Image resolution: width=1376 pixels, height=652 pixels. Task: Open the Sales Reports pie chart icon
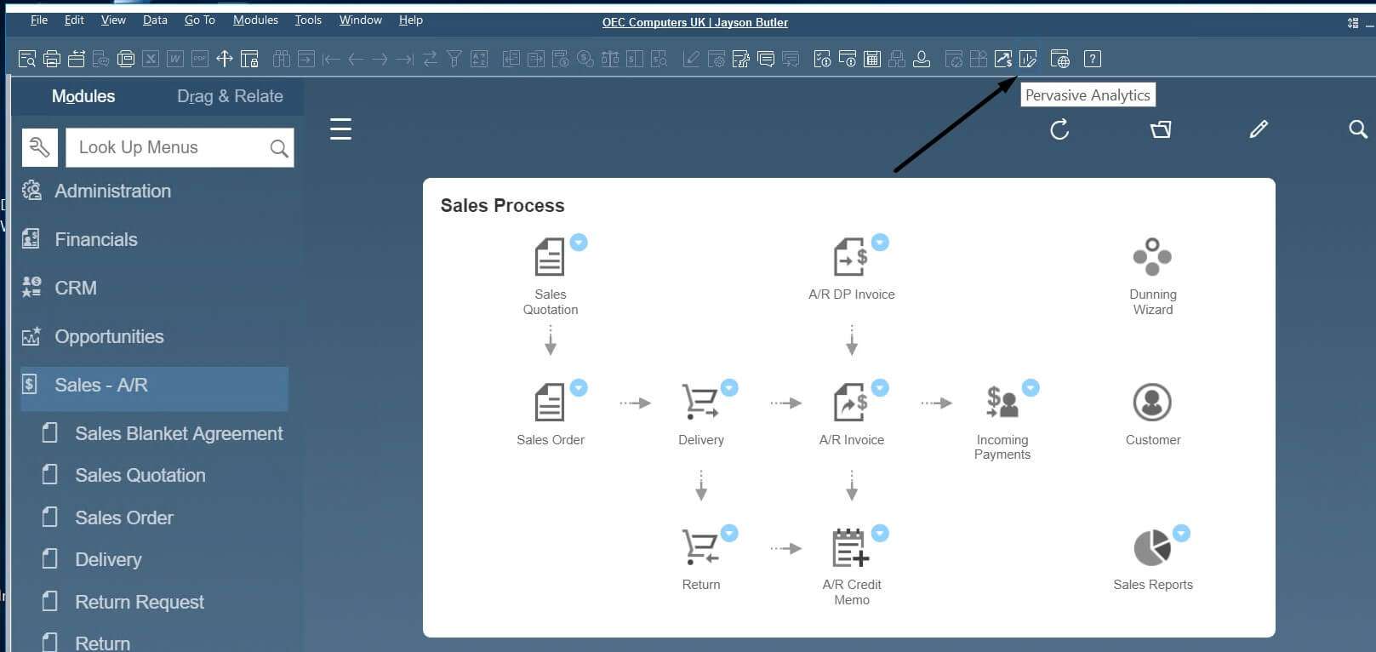[1152, 547]
